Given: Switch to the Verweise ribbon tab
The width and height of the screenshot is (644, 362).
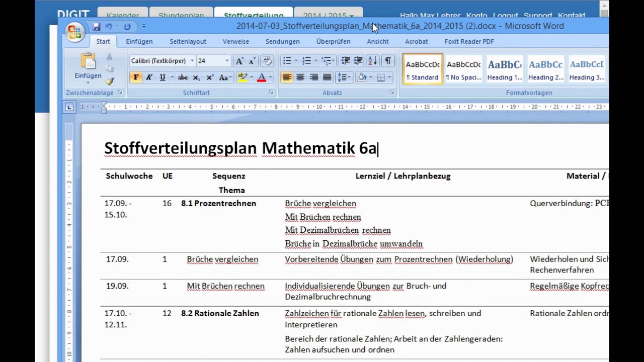Looking at the screenshot, I should click(236, 41).
